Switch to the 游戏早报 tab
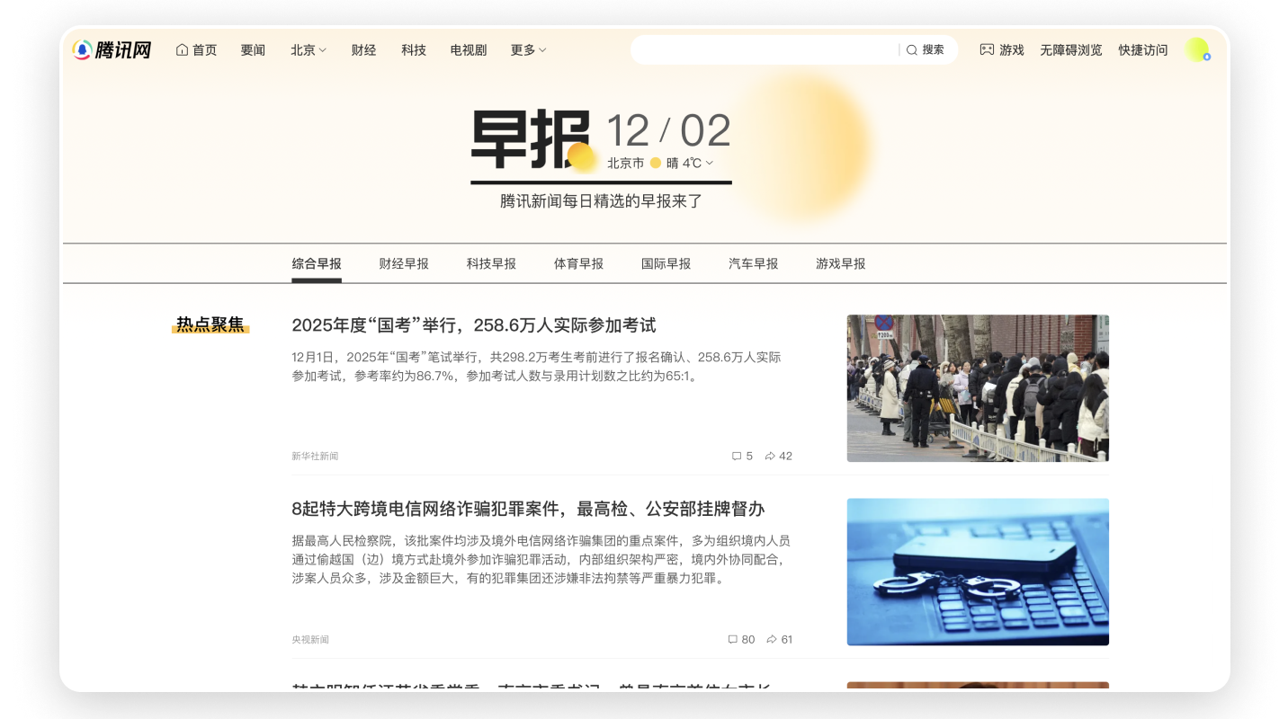The height and width of the screenshot is (719, 1288). [839, 263]
